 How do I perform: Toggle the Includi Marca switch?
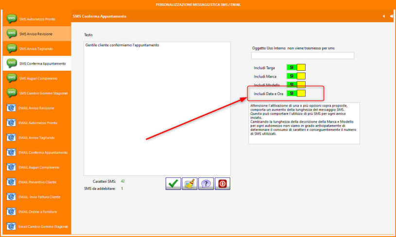[x=296, y=76]
